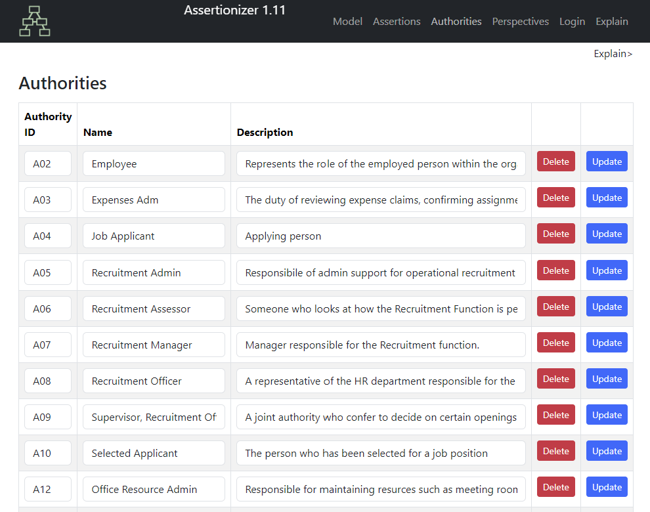
Task: Open the Model menu item
Action: pyautogui.click(x=347, y=21)
